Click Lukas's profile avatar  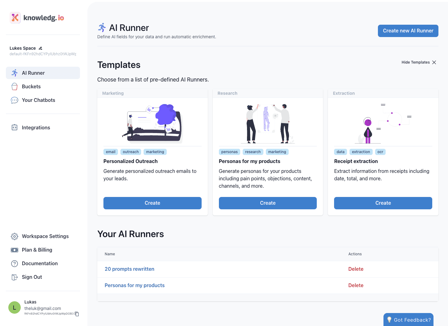[14, 307]
